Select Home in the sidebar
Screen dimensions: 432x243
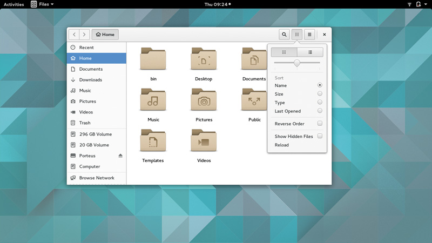click(97, 58)
